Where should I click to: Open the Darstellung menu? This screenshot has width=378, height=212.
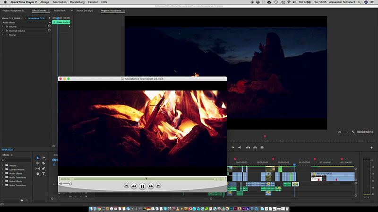[x=77, y=2]
